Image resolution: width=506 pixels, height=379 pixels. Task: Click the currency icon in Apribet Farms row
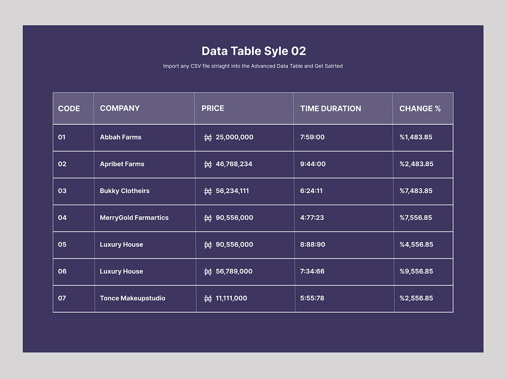tap(207, 164)
